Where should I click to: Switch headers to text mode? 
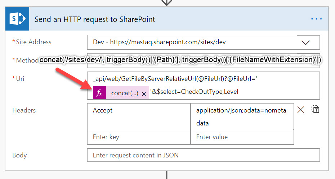click(x=315, y=110)
